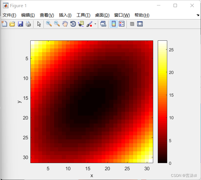Viewport: 201px width, 180px height.
Task: Open a file with the folder icon
Action: [12, 24]
